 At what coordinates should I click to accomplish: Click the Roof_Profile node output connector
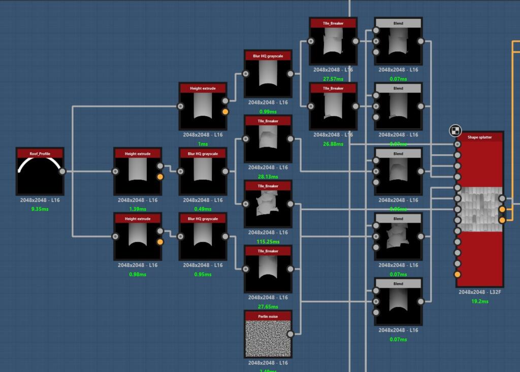[62, 172]
